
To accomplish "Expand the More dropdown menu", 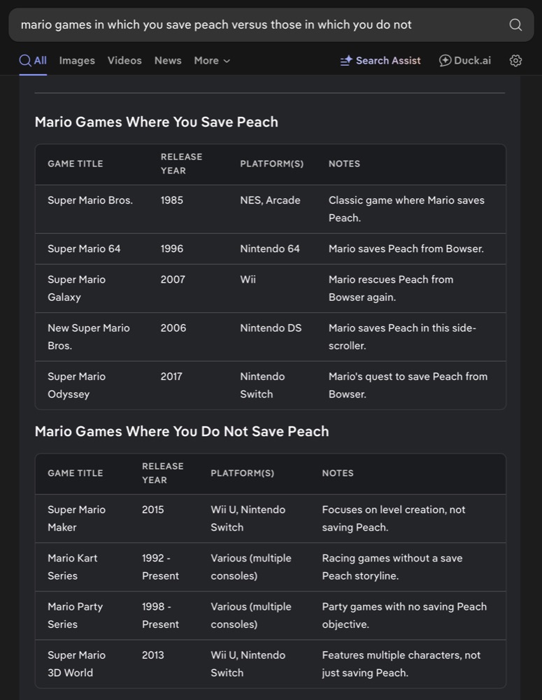I will [212, 61].
